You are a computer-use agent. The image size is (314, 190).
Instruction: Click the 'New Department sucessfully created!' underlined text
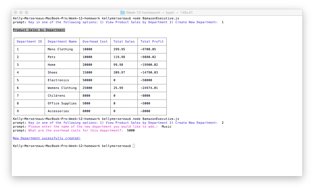pyautogui.click(x=47, y=138)
